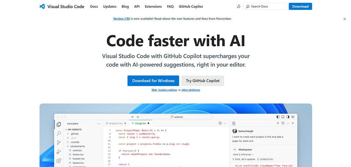Click Download for Windows button
Image resolution: width=351 pixels, height=167 pixels.
[x=153, y=81]
